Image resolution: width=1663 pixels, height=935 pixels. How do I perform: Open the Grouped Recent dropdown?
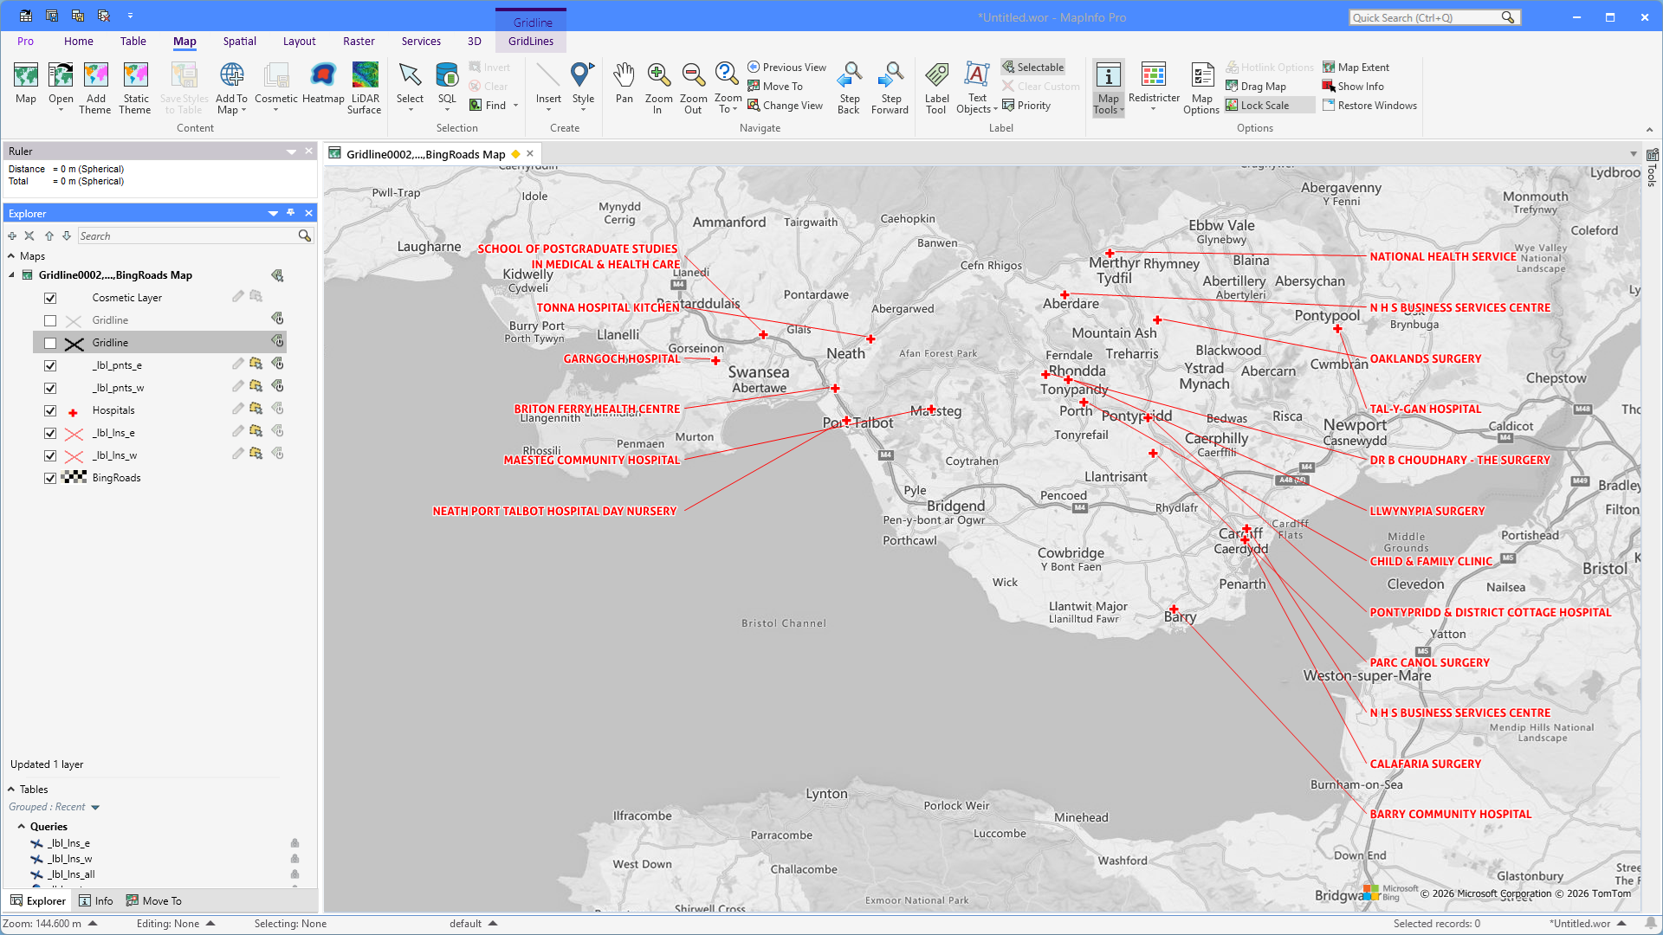click(x=95, y=808)
